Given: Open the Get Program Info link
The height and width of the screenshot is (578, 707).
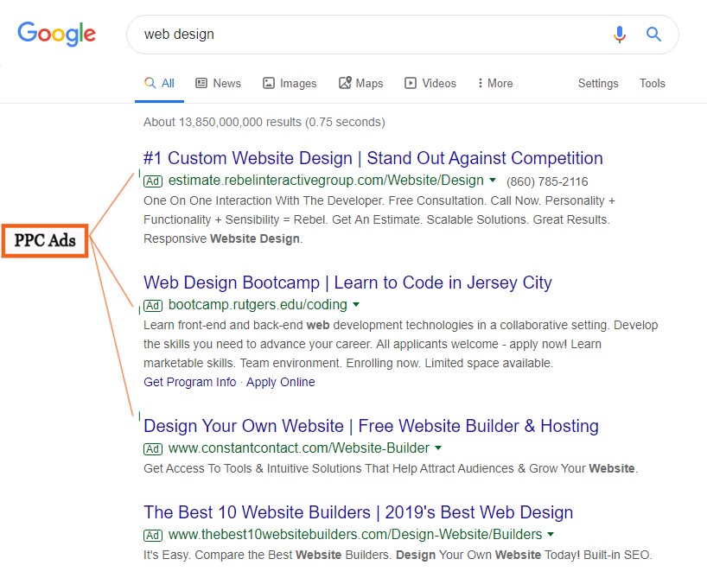Looking at the screenshot, I should pyautogui.click(x=190, y=382).
